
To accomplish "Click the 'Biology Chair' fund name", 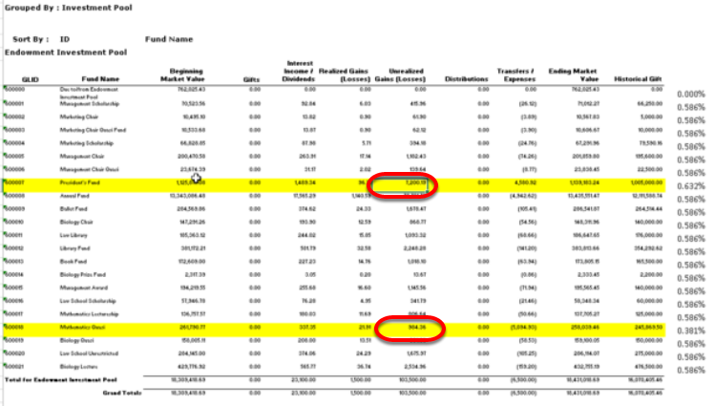I will coord(76,223).
